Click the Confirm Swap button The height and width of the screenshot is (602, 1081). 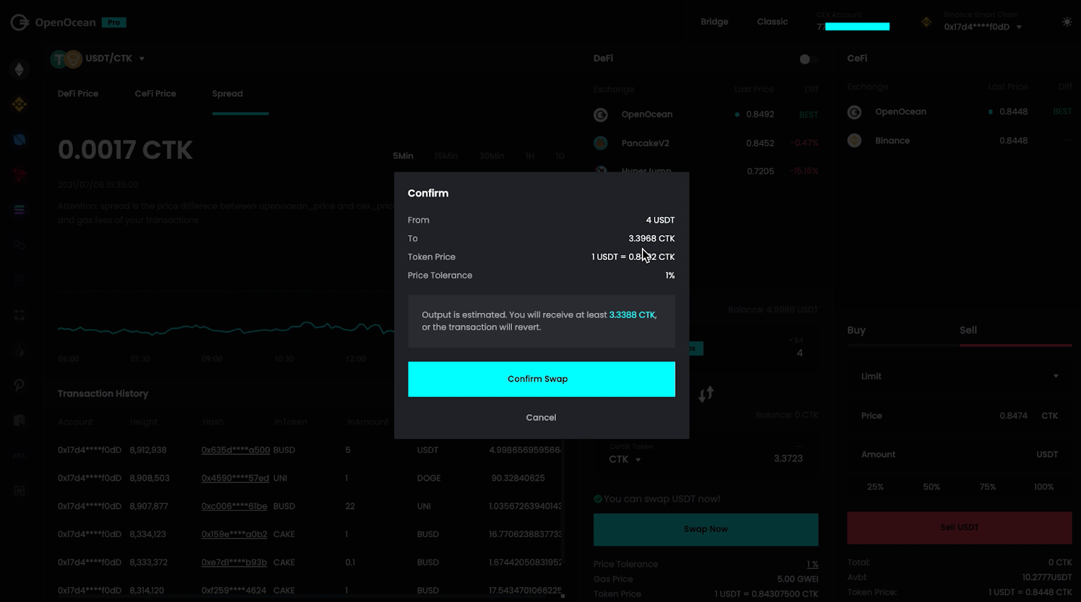(541, 379)
